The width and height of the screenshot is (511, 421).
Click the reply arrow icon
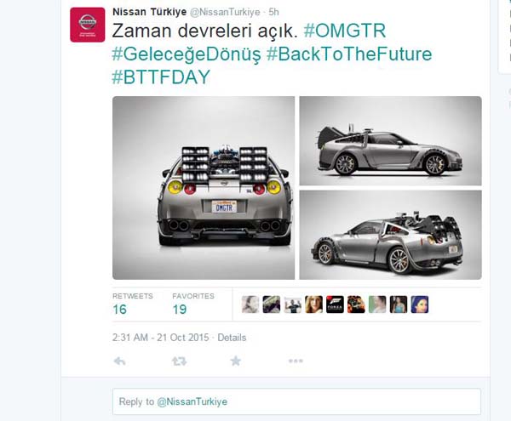click(119, 361)
